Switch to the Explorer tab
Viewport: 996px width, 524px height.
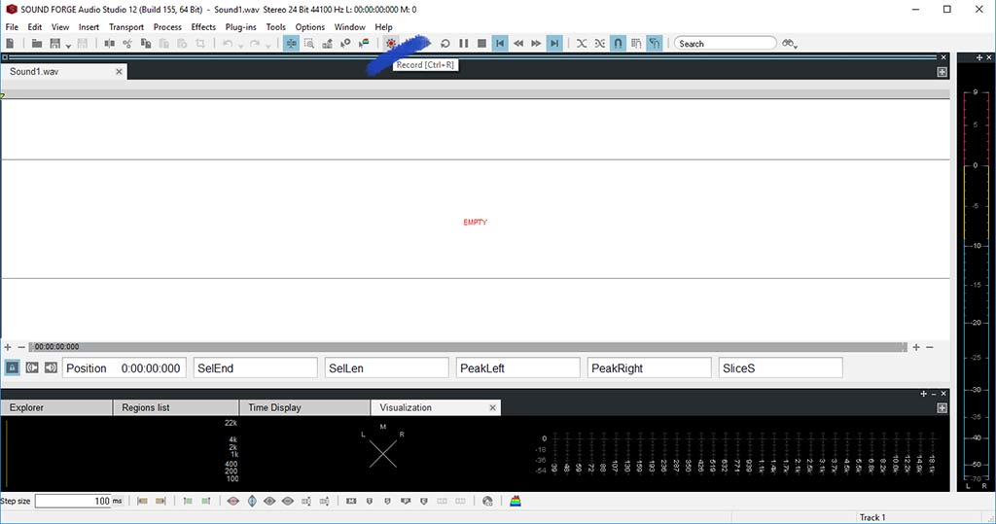point(56,407)
